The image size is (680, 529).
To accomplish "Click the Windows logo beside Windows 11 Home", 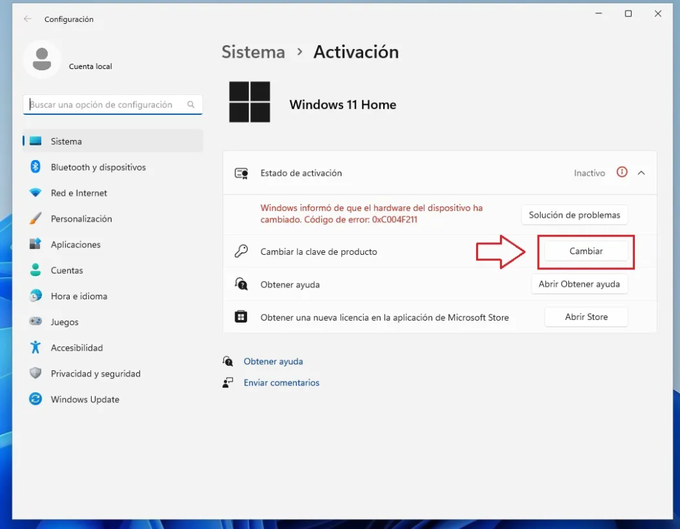I will pos(250,102).
